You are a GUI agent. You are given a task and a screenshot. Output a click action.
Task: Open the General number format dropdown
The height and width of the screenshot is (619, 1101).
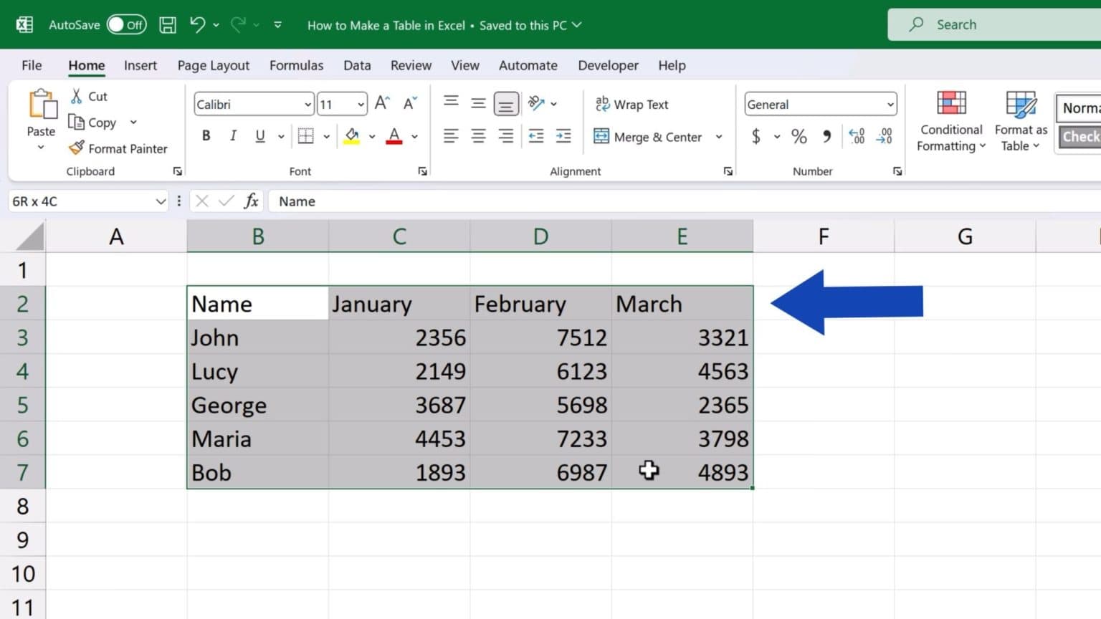point(889,104)
